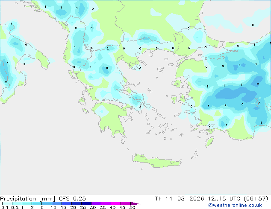Click the '(06+57)' forecast run text
Viewport: 271px width, 209px height.
[x=256, y=199]
